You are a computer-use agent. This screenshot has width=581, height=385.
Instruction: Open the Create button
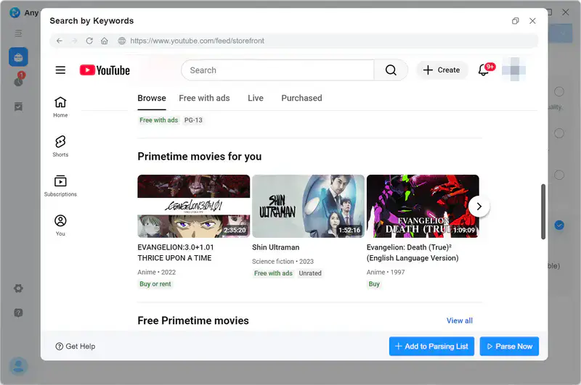click(442, 70)
